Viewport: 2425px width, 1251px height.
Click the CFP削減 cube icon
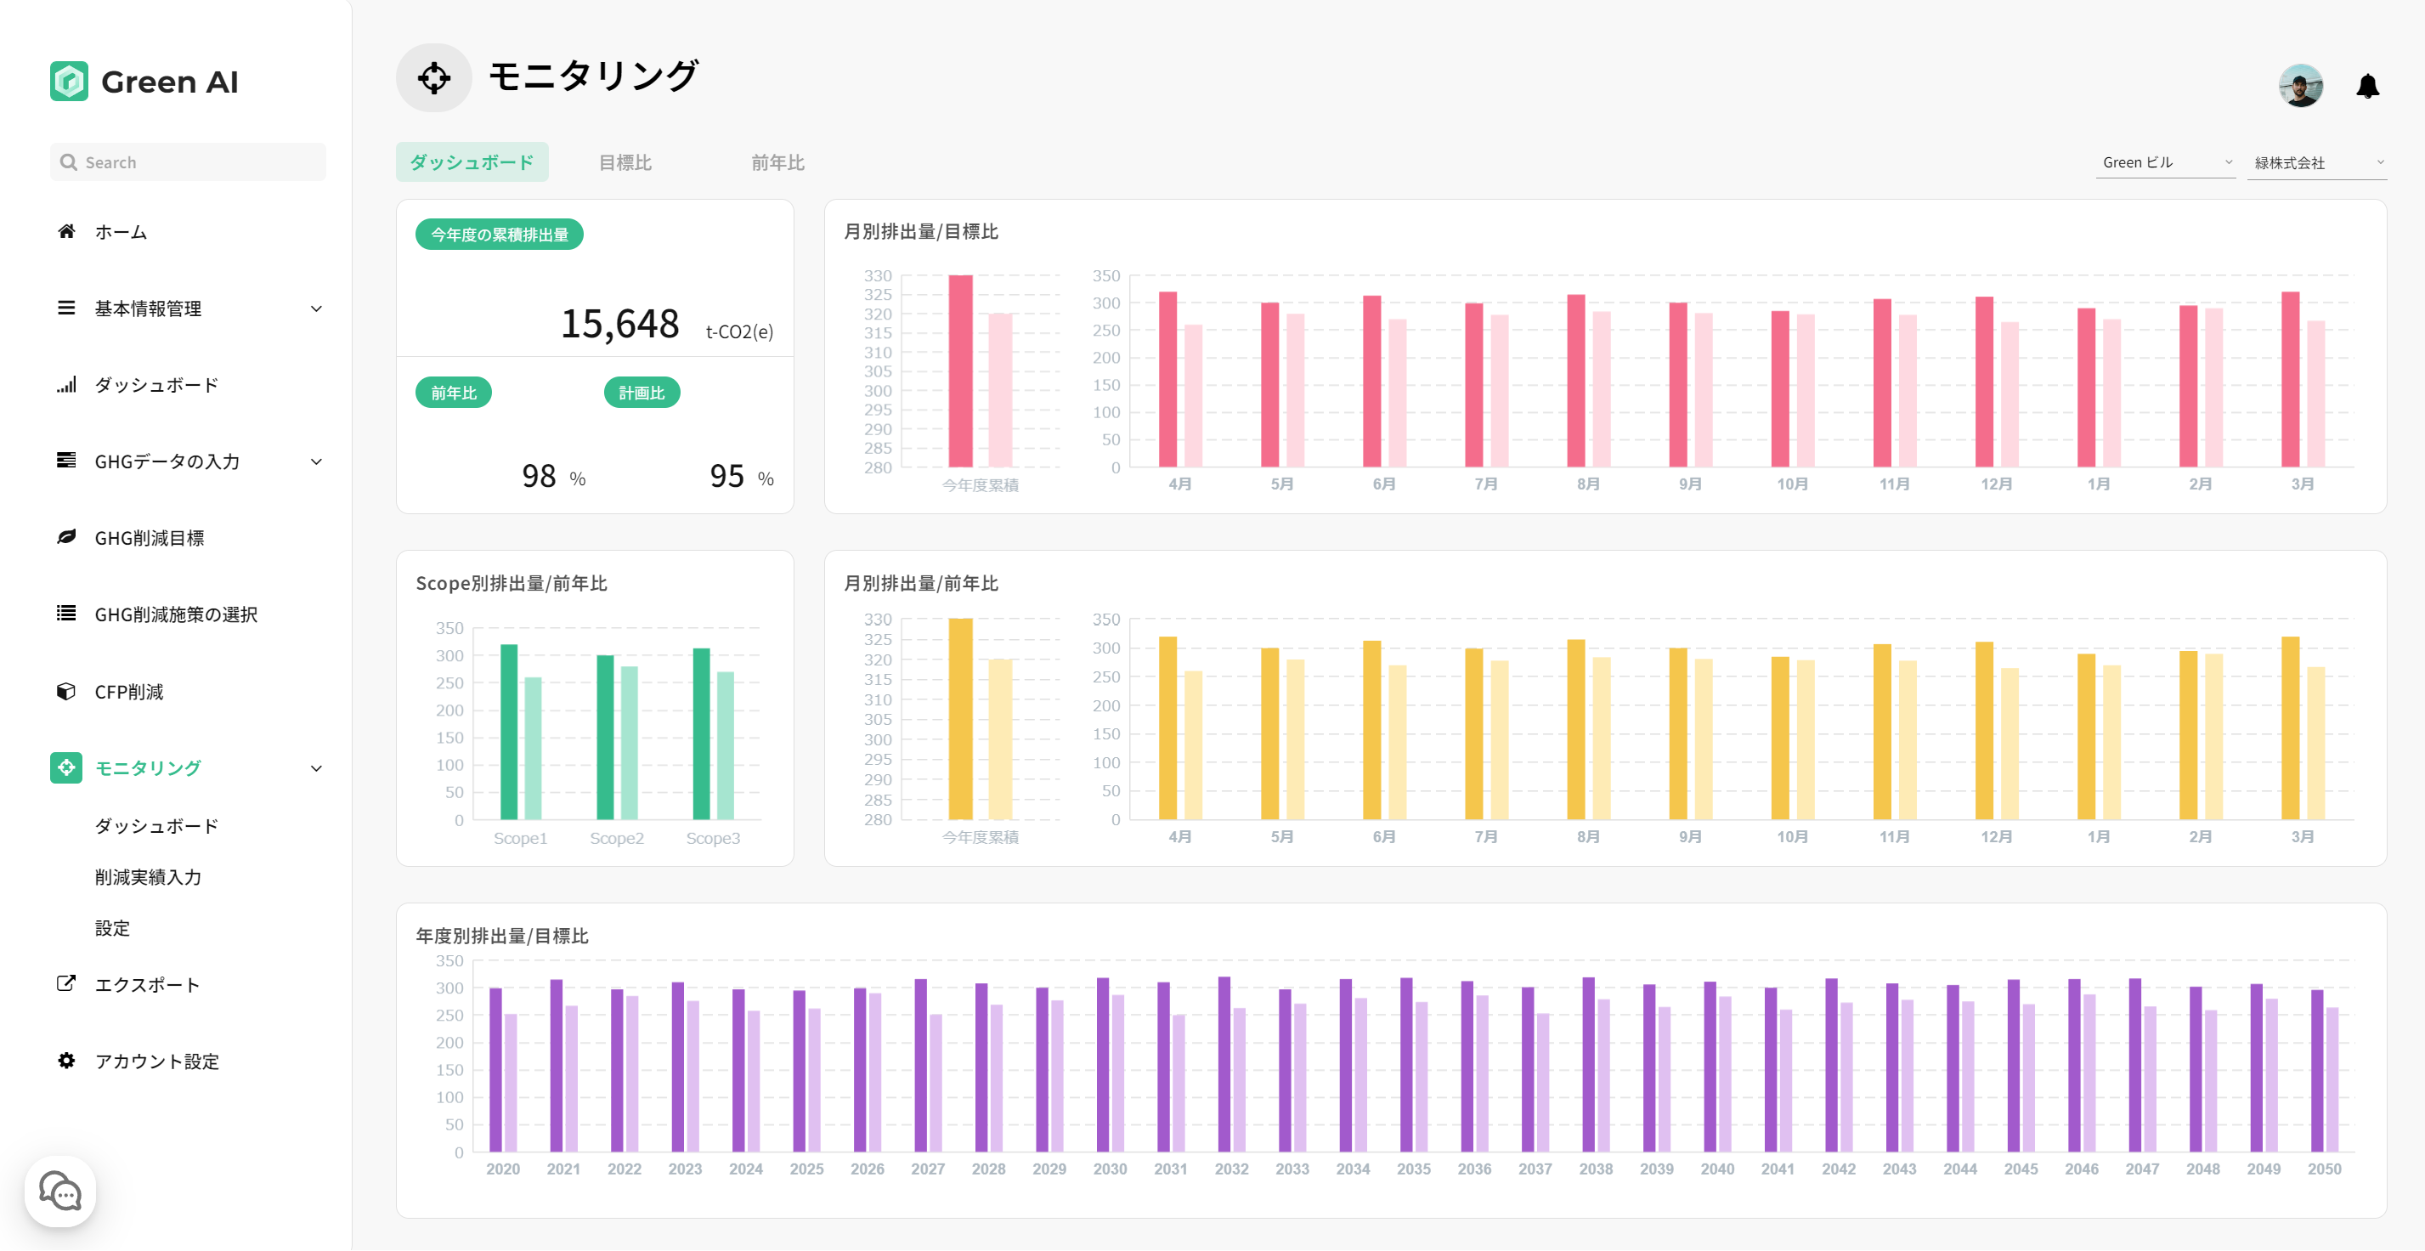(x=66, y=691)
